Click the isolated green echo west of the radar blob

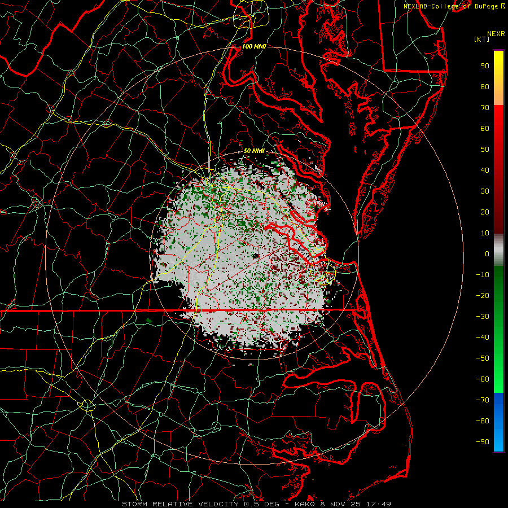pos(149,321)
